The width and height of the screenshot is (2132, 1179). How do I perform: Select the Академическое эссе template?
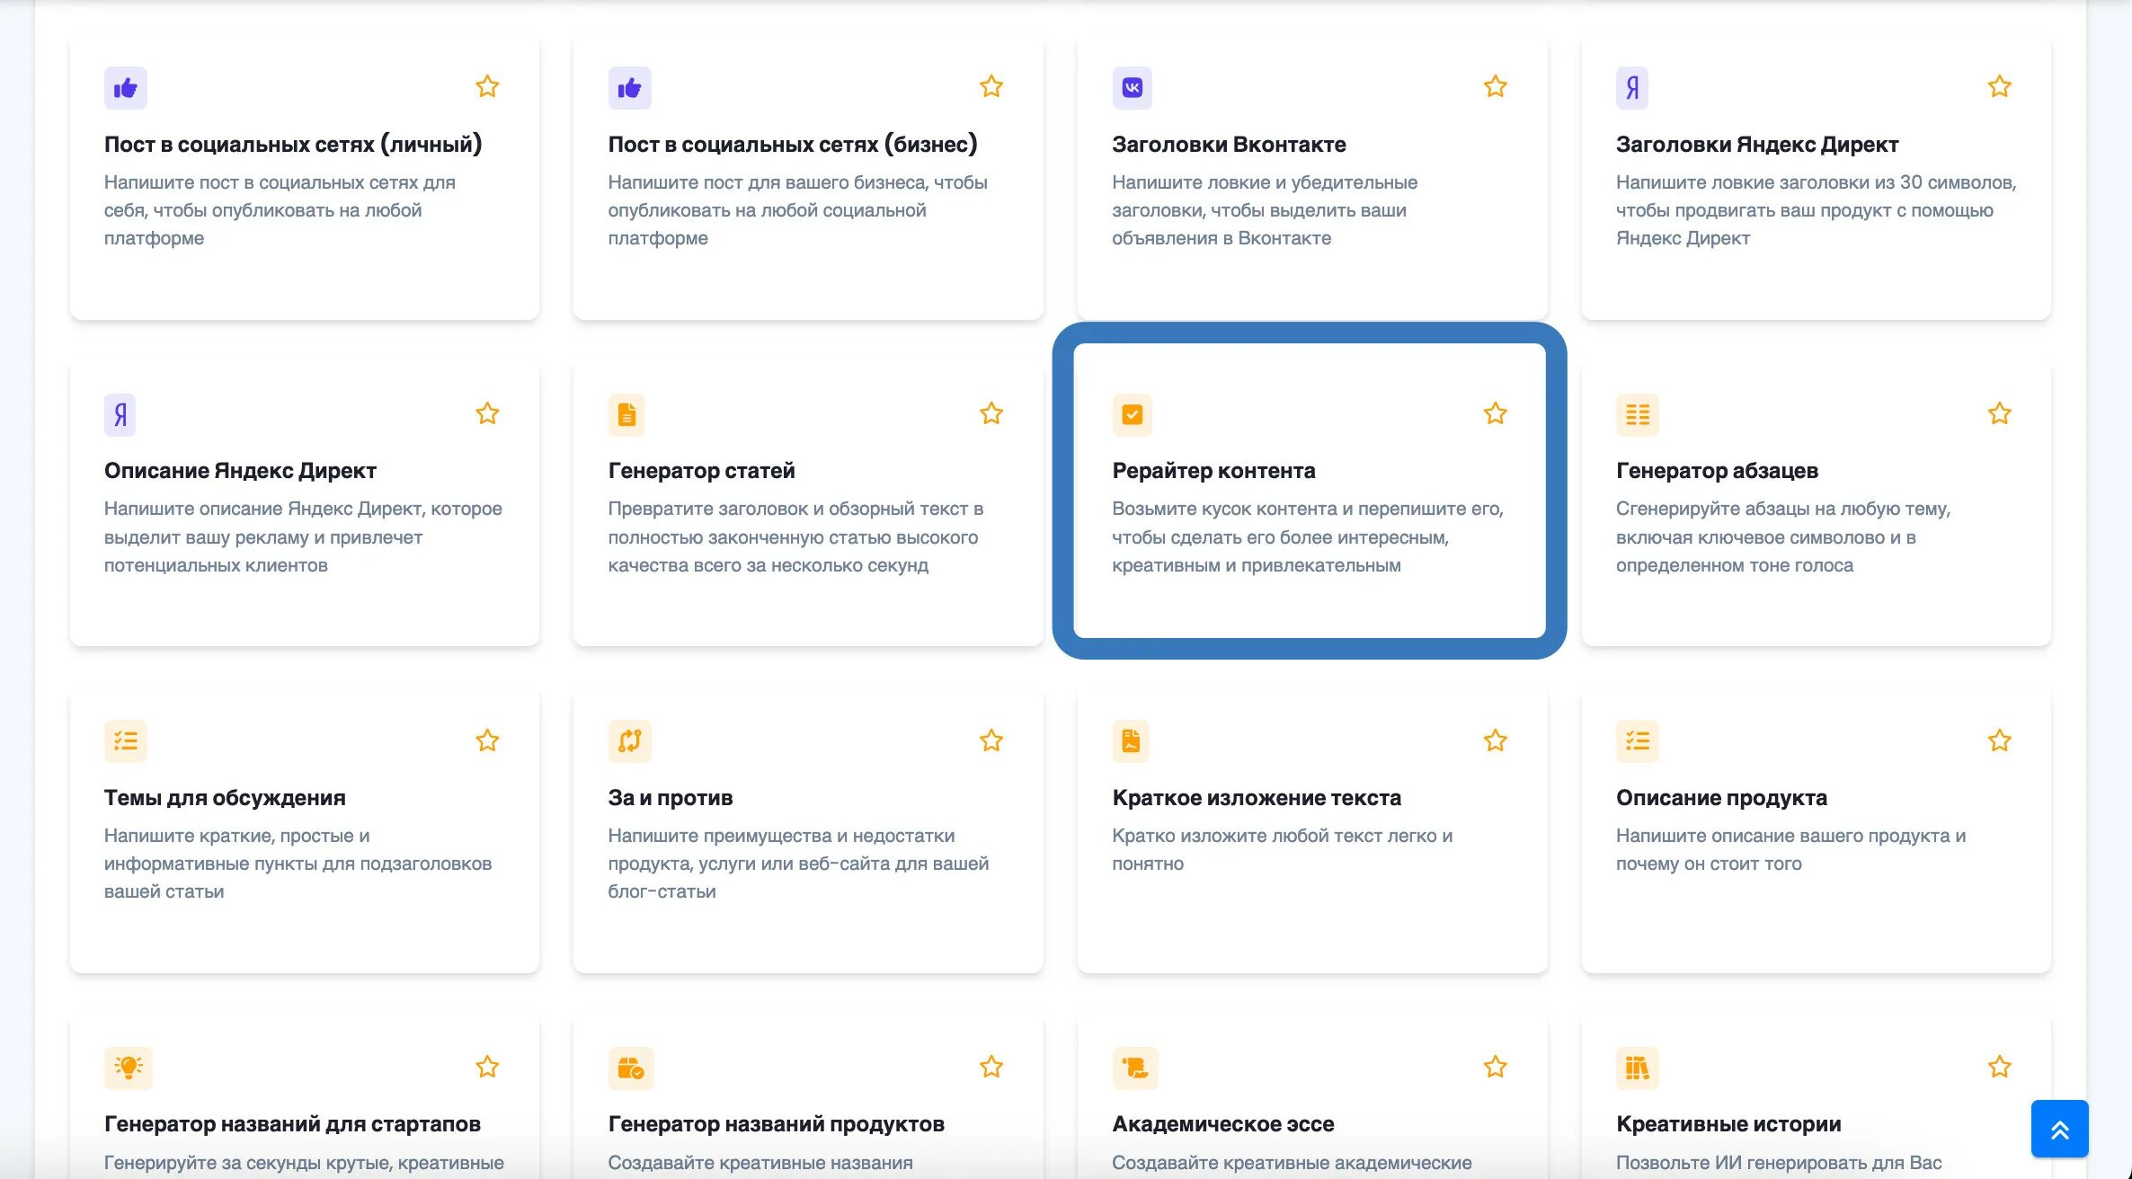pyautogui.click(x=1222, y=1124)
